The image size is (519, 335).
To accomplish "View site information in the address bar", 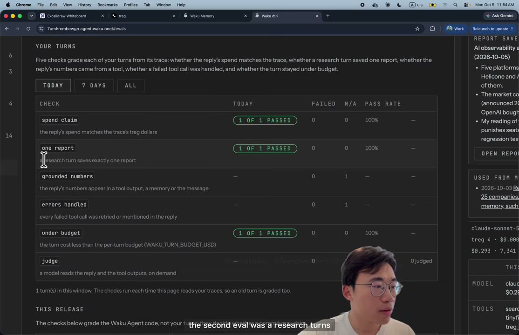I will (x=41, y=29).
